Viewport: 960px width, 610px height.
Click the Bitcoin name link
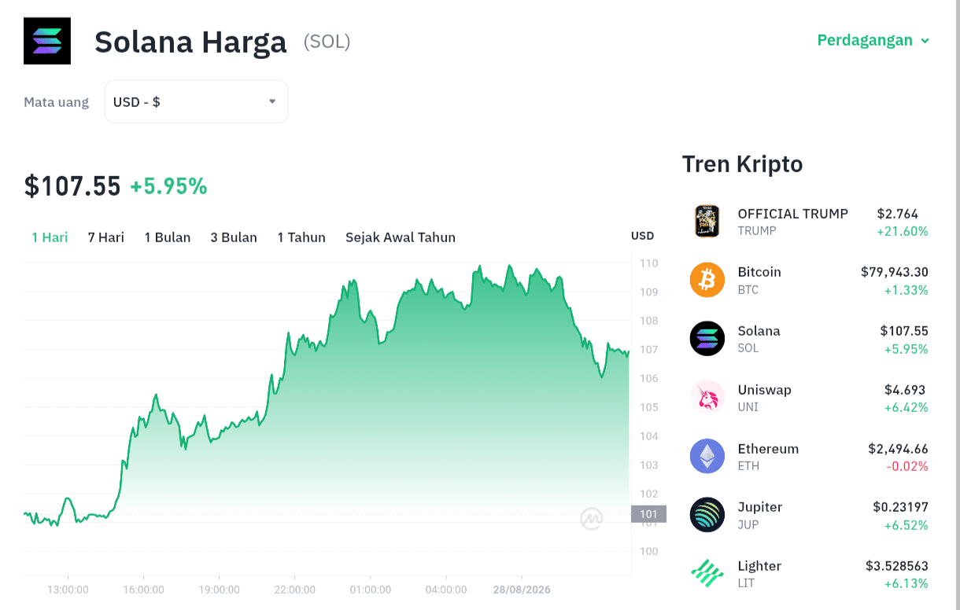759,272
